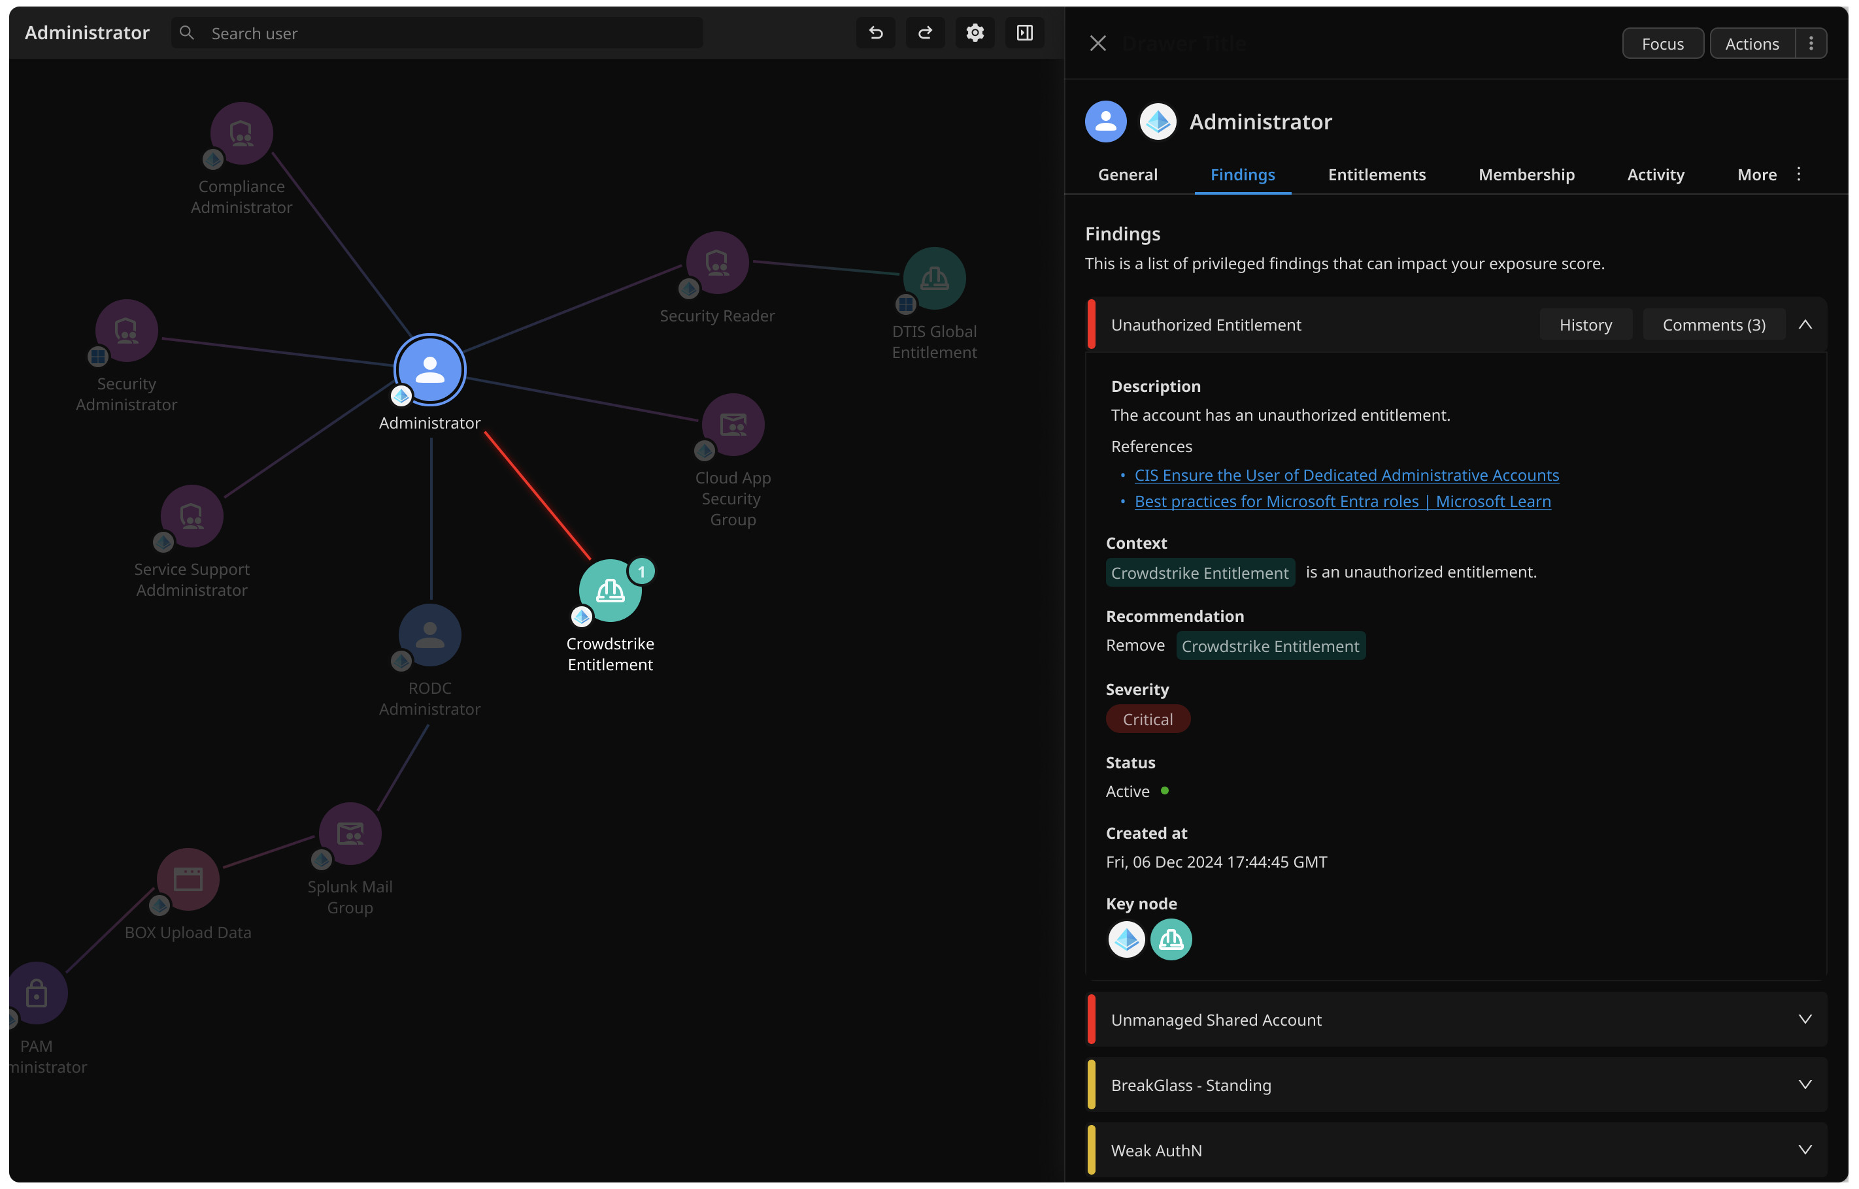The height and width of the screenshot is (1189, 1859).
Task: Switch to the Findings tab
Action: (x=1242, y=174)
